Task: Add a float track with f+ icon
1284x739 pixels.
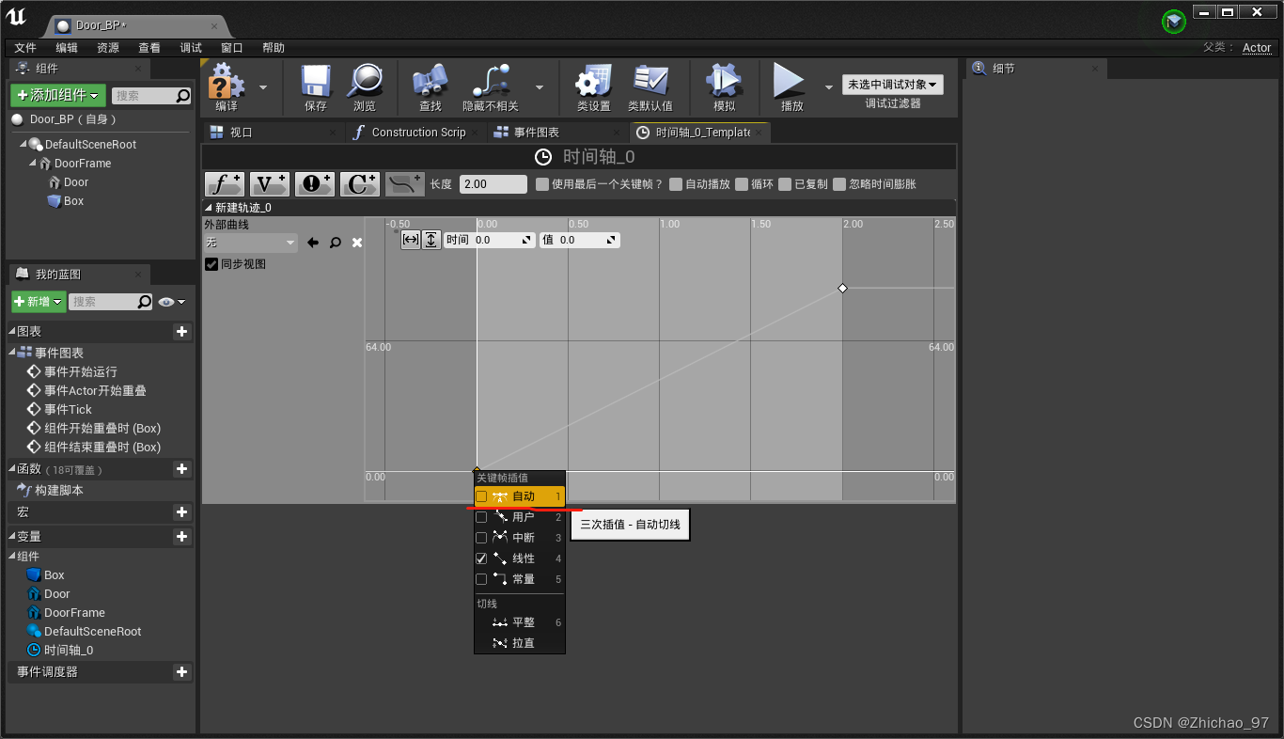Action: coord(225,184)
